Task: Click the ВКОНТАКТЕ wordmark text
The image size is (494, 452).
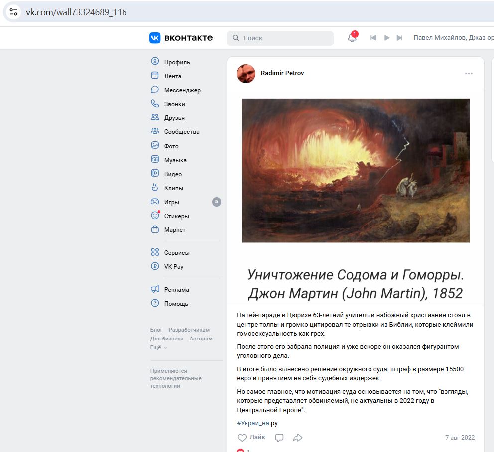Action: point(188,38)
